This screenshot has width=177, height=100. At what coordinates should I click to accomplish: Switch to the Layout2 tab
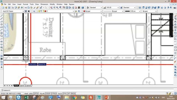[x=28, y=86]
